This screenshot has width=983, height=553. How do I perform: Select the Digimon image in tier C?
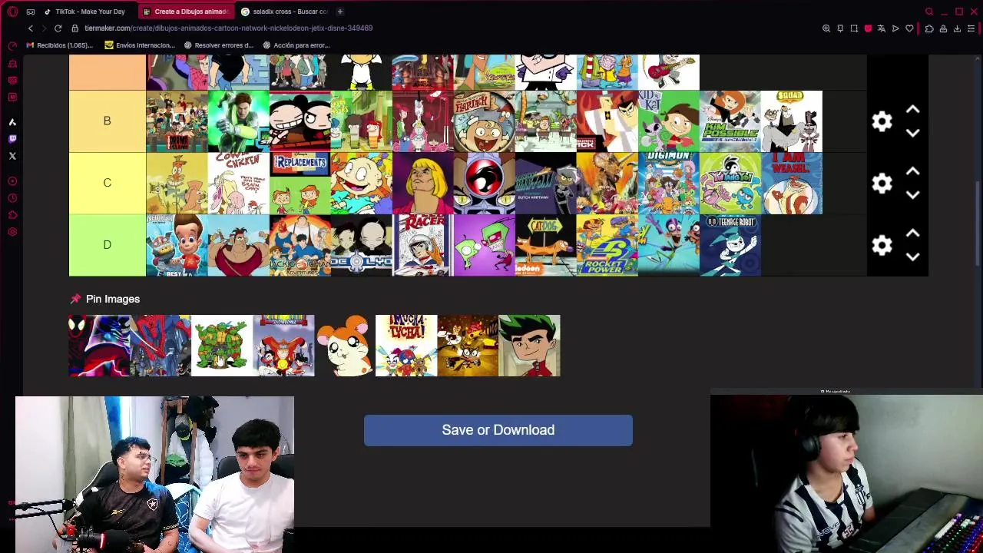[x=669, y=183]
